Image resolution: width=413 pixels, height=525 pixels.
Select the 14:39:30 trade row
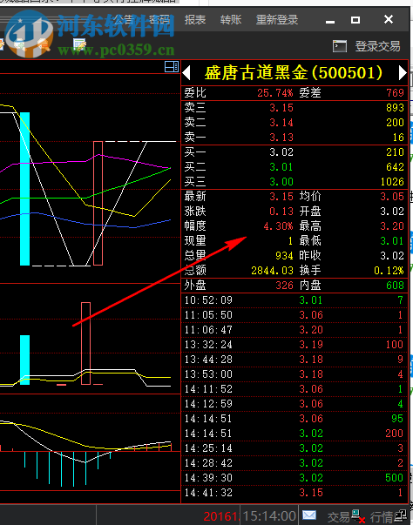(x=295, y=477)
